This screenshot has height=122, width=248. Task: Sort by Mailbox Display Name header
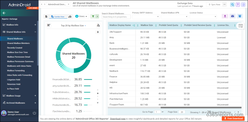point(120,25)
